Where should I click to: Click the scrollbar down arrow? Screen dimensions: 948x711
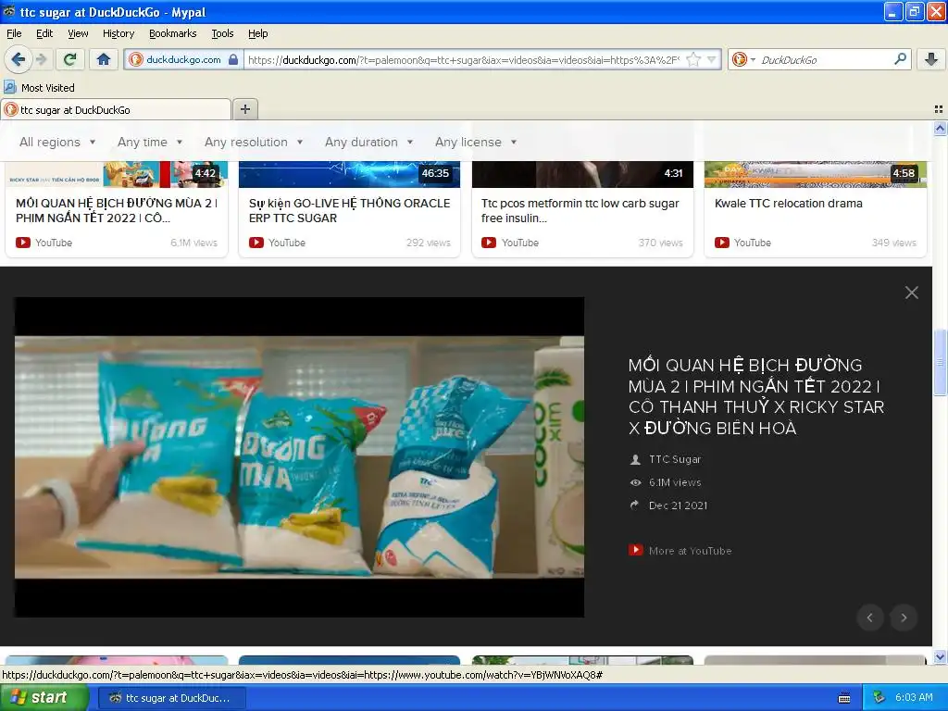pyautogui.click(x=940, y=656)
